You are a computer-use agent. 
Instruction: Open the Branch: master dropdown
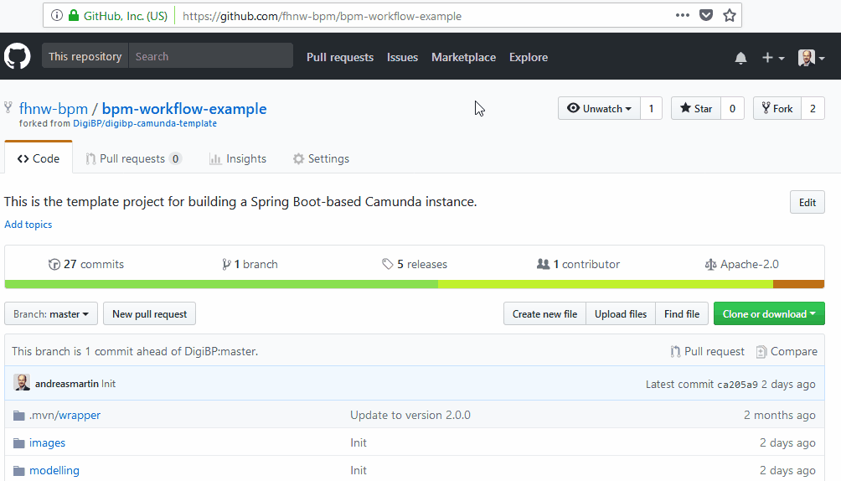51,313
